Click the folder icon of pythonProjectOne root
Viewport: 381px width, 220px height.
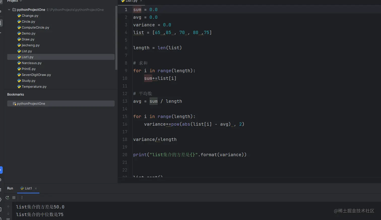click(14, 10)
